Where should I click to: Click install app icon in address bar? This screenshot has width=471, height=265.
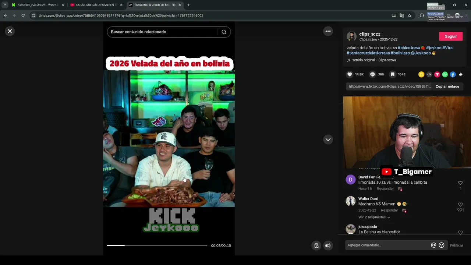point(394,15)
